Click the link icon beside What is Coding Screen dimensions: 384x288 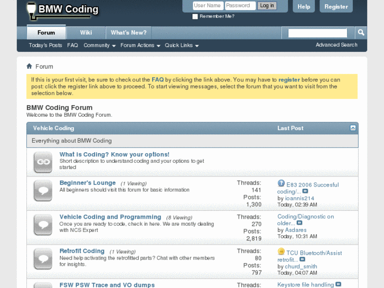[x=43, y=162]
